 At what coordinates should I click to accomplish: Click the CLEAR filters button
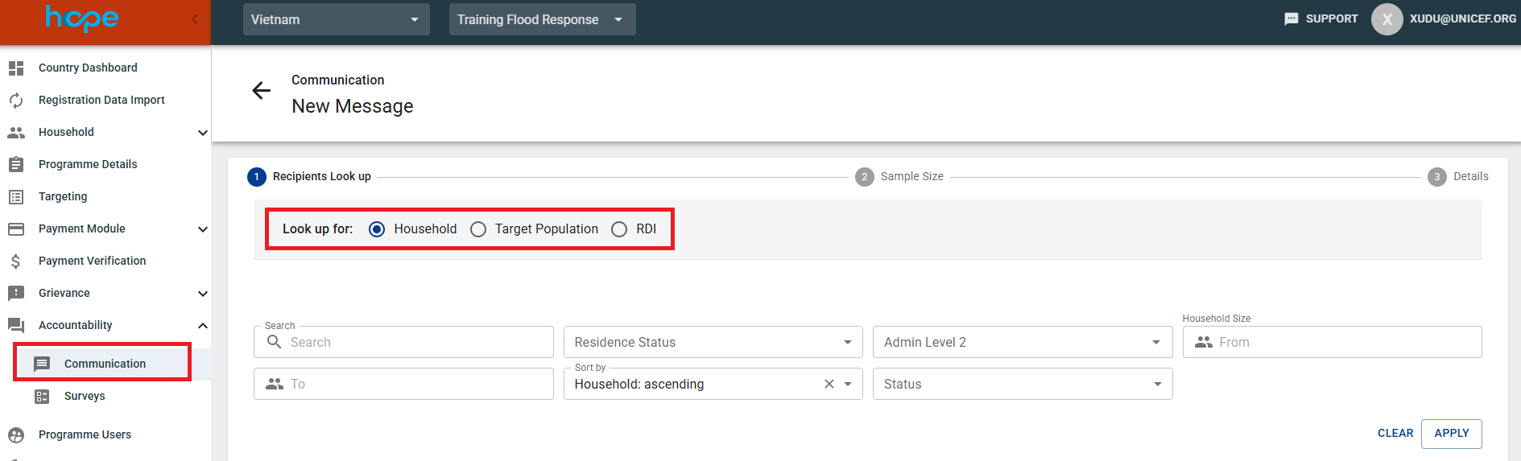coord(1395,434)
